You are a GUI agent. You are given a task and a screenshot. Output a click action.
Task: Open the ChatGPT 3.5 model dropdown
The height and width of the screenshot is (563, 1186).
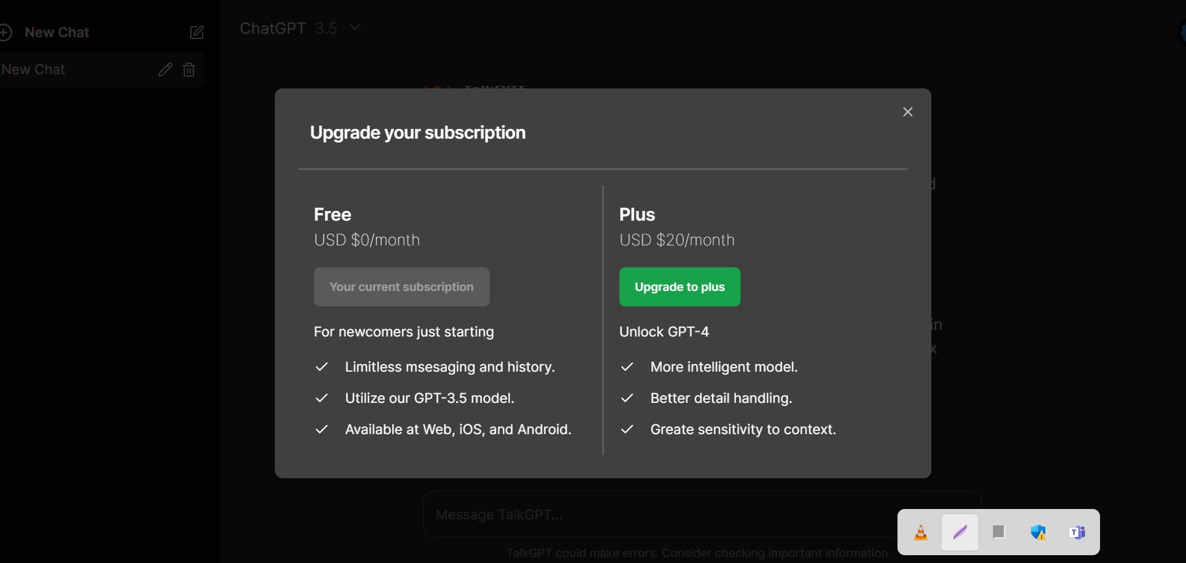click(x=300, y=28)
